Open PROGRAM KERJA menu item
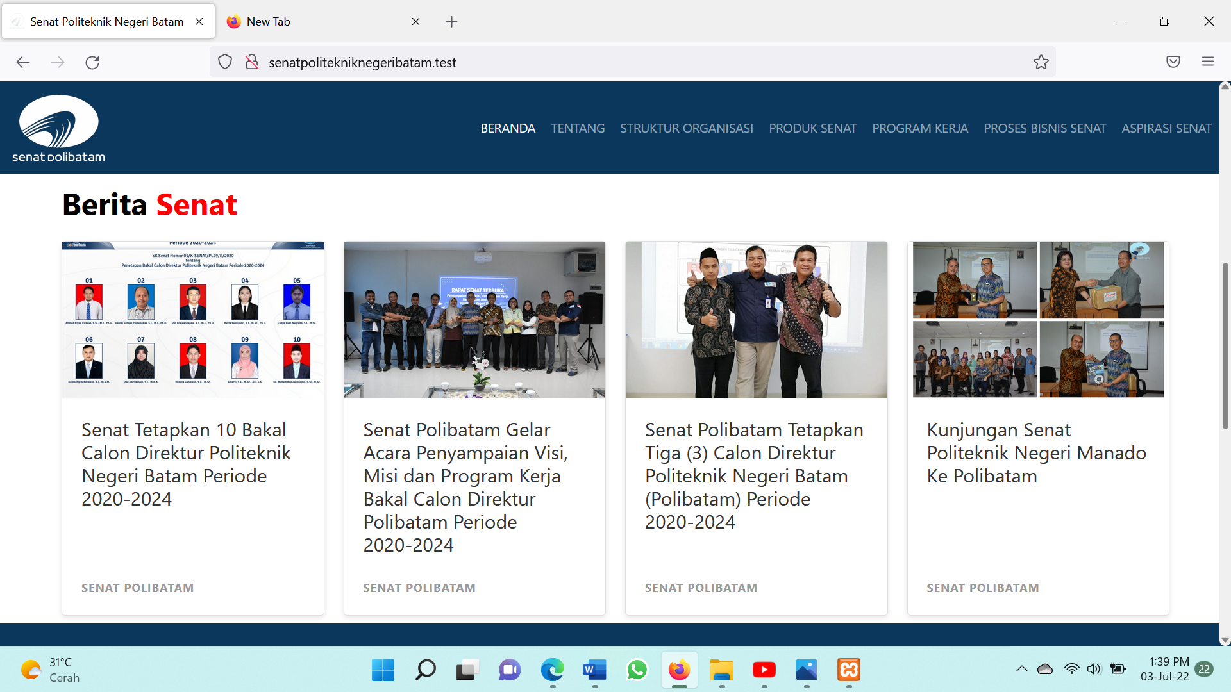 [920, 128]
